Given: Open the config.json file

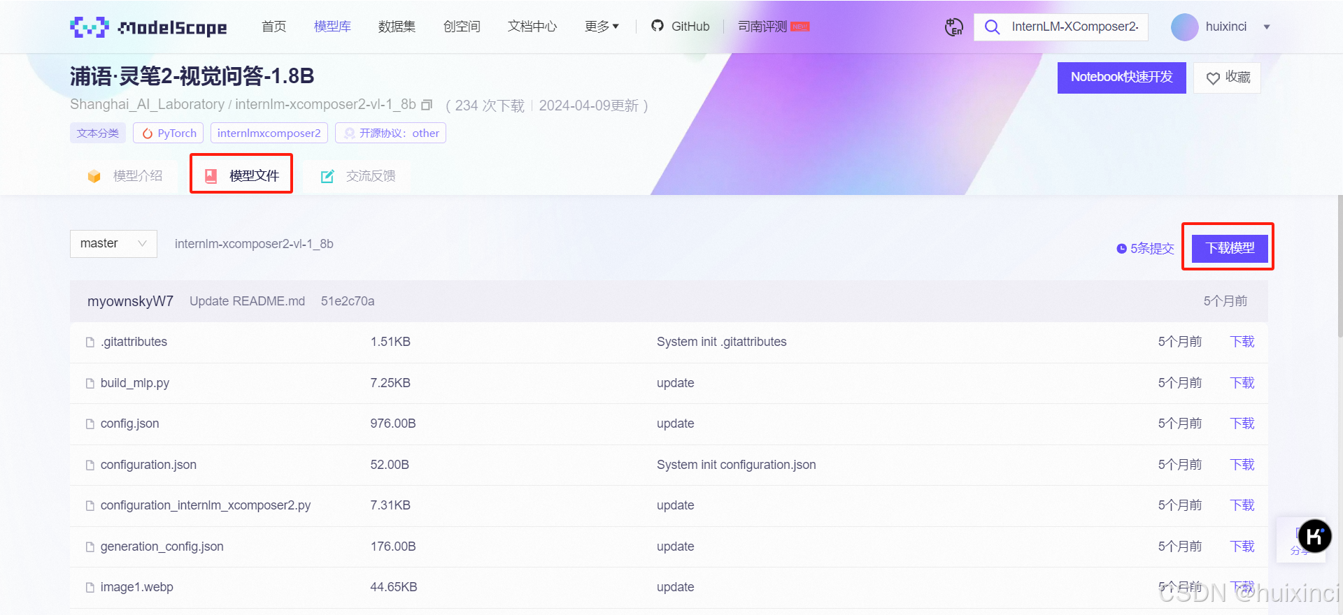Looking at the screenshot, I should pos(129,424).
